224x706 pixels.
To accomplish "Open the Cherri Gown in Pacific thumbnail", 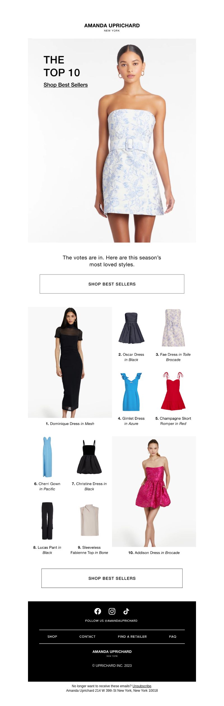I will pos(47,457).
